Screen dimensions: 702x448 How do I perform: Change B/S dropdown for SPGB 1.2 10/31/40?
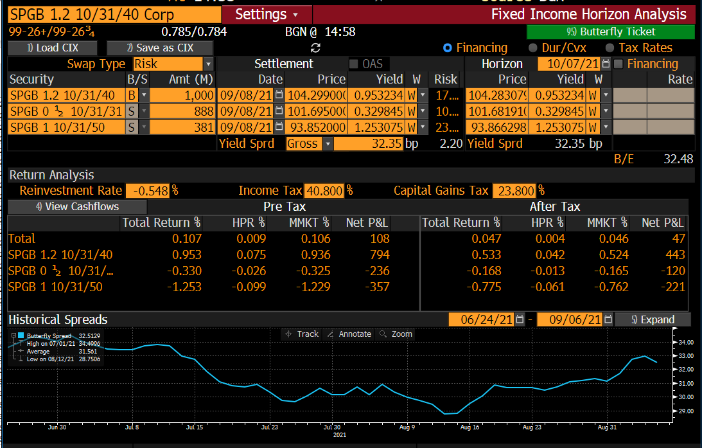(144, 95)
